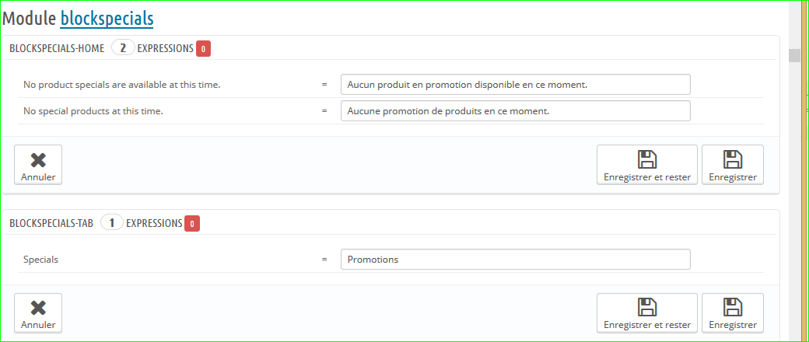Click the 'No product specials are available' label
The image size is (809, 342).
(121, 84)
